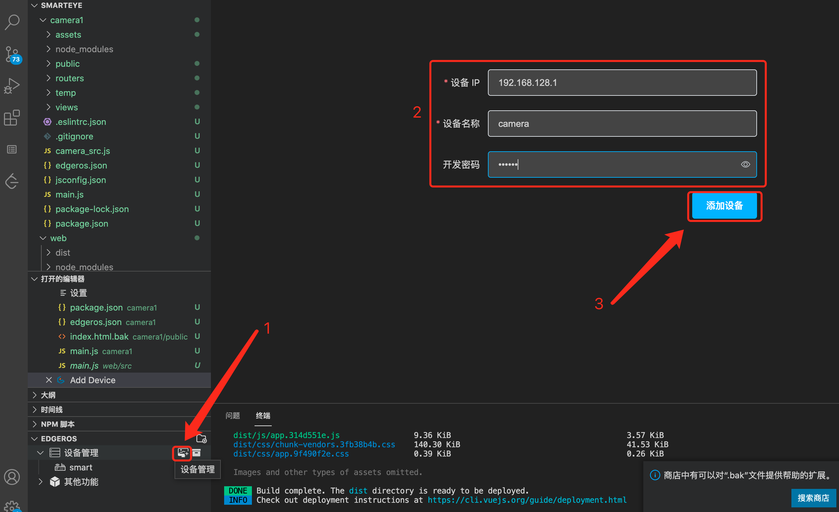The height and width of the screenshot is (512, 839).
Task: Toggle password visibility eye icon
Action: tap(745, 164)
